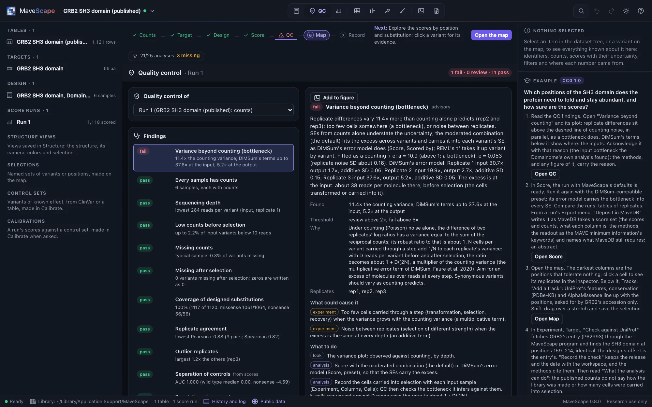Viewport: 652px width, 407px height.
Task: Select the Sequencing depth finding
Action: (x=213, y=206)
